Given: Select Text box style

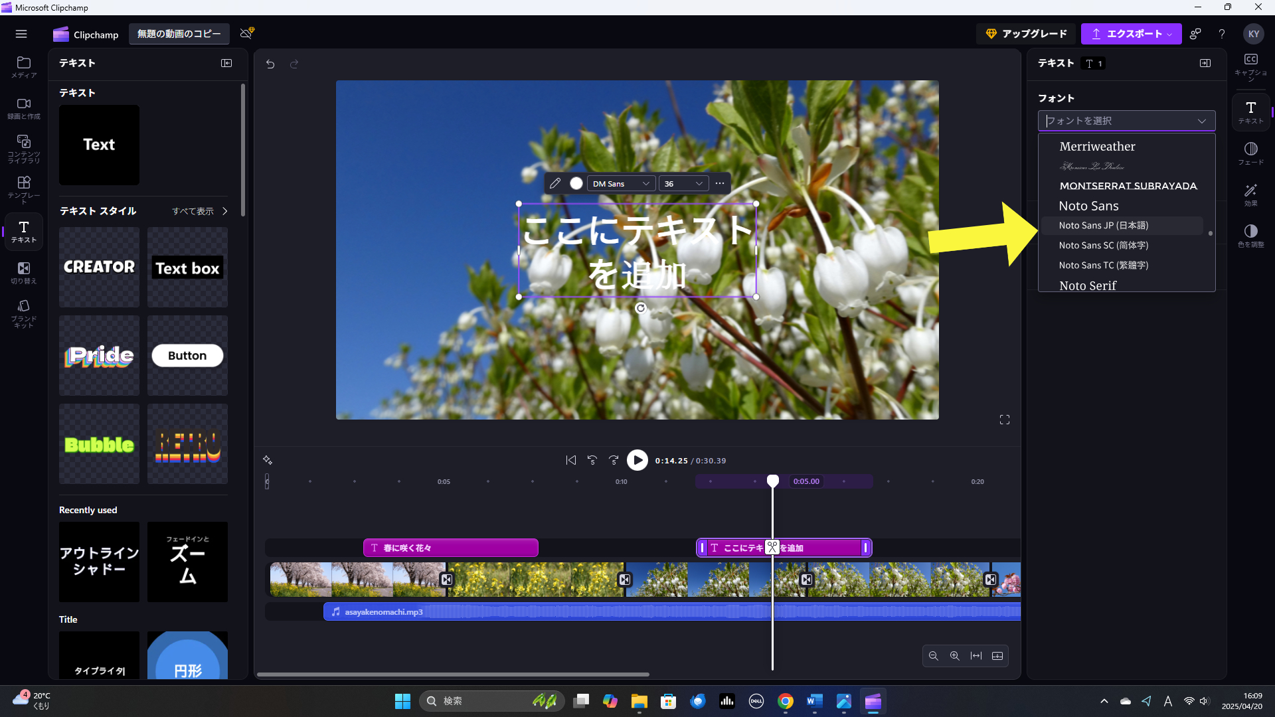Looking at the screenshot, I should coord(187,267).
